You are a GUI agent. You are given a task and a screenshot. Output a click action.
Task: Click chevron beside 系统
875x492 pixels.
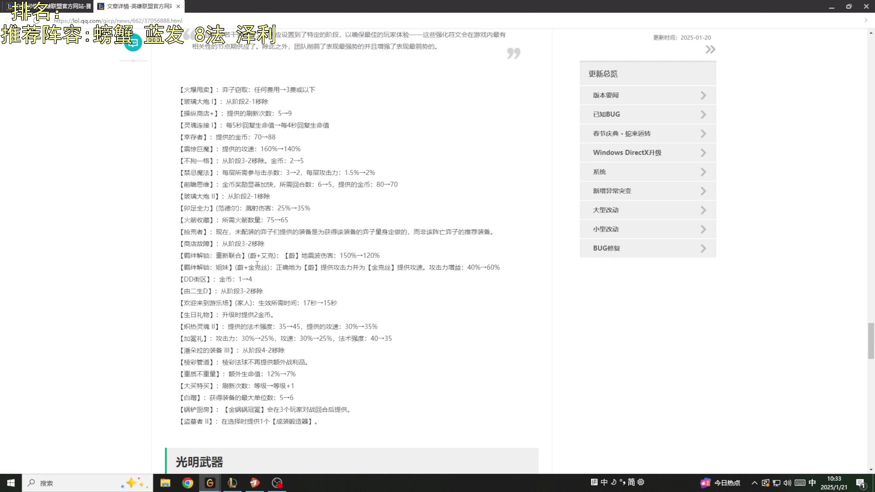(703, 172)
